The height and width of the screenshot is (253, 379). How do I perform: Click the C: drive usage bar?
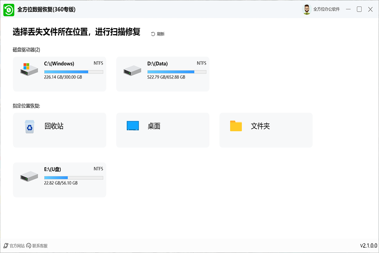pos(74,72)
